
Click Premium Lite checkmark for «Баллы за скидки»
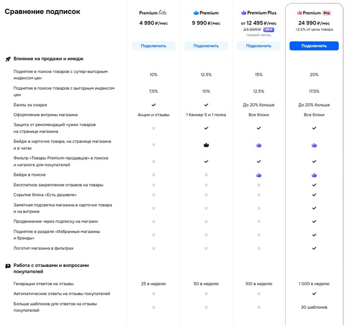pos(154,105)
